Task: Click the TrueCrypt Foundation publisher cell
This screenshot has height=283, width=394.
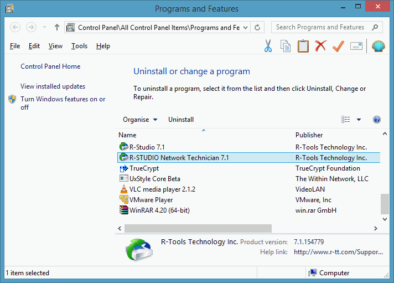Action: pyautogui.click(x=328, y=168)
